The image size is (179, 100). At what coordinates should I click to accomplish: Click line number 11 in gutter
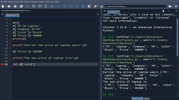pyautogui.click(x=6, y=52)
